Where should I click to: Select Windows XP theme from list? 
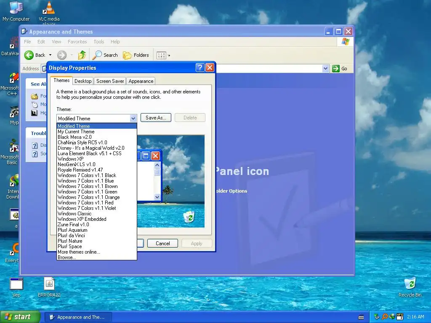(96, 159)
